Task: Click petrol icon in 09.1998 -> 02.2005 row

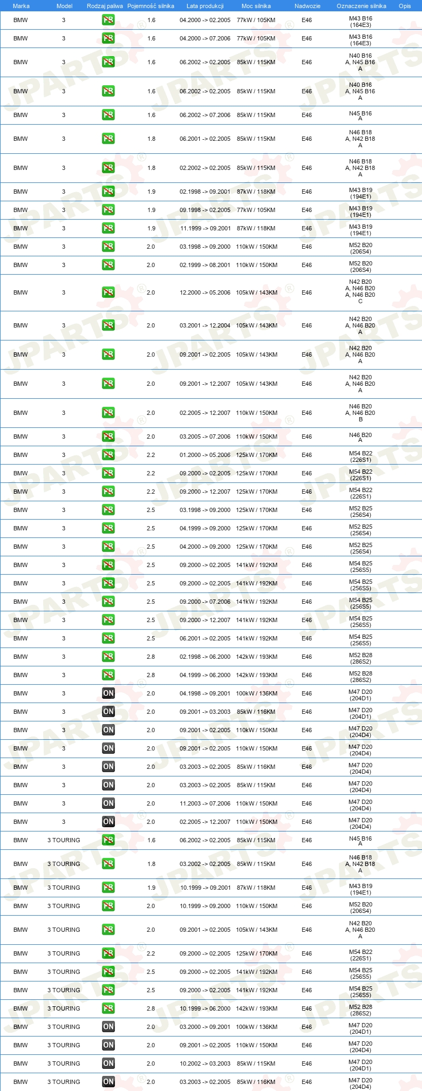Action: click(x=108, y=210)
